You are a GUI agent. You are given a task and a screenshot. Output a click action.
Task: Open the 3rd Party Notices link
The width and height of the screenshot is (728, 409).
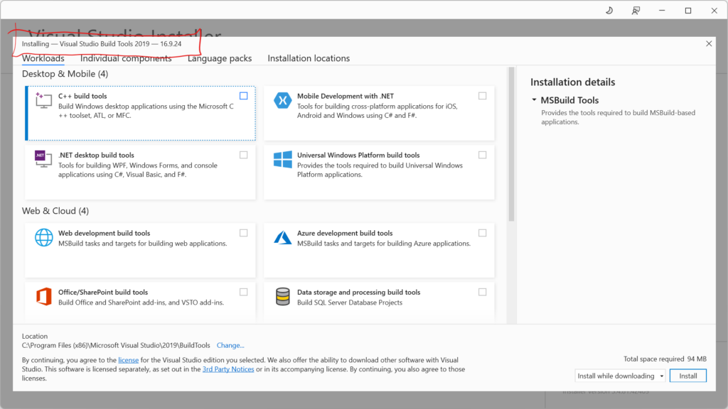228,369
